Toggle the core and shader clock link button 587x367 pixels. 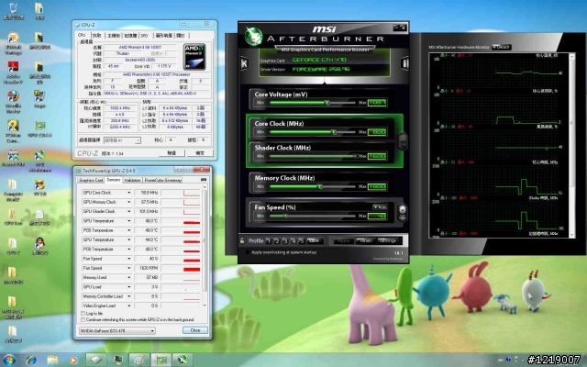point(403,141)
